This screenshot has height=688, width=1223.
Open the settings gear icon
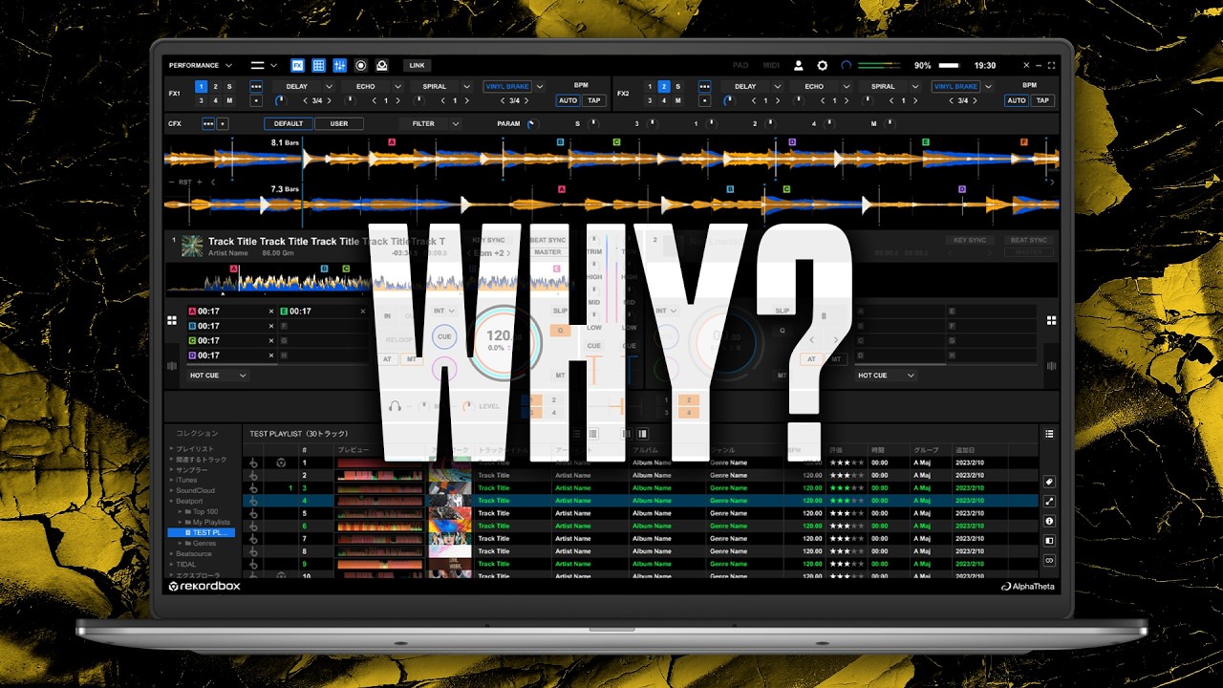[x=822, y=66]
